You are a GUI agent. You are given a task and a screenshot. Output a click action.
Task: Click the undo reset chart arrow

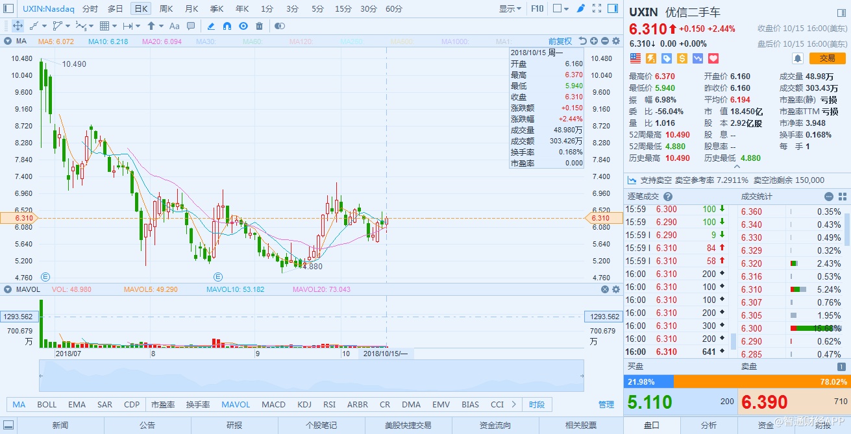583,41
